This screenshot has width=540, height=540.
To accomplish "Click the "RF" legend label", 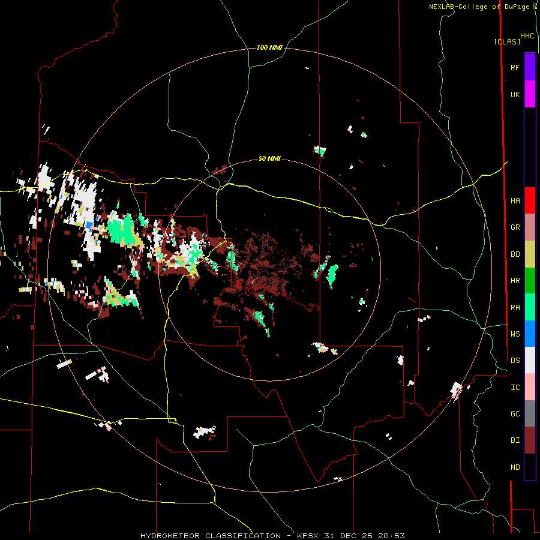I will point(515,67).
